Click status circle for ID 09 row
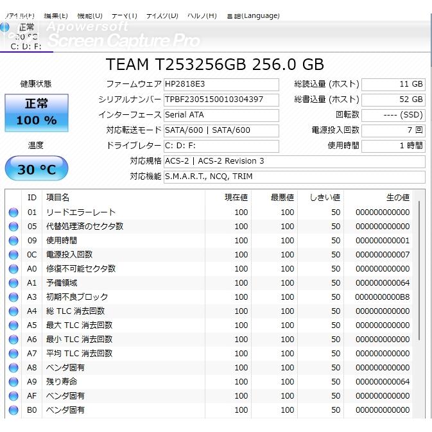The image size is (432, 432). point(13,241)
